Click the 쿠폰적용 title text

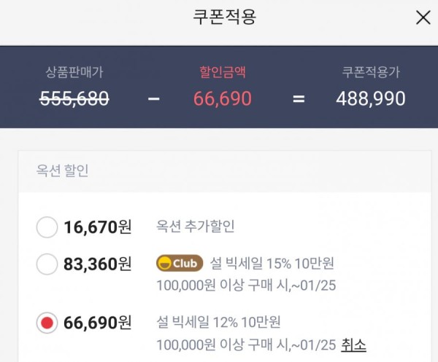(x=224, y=17)
